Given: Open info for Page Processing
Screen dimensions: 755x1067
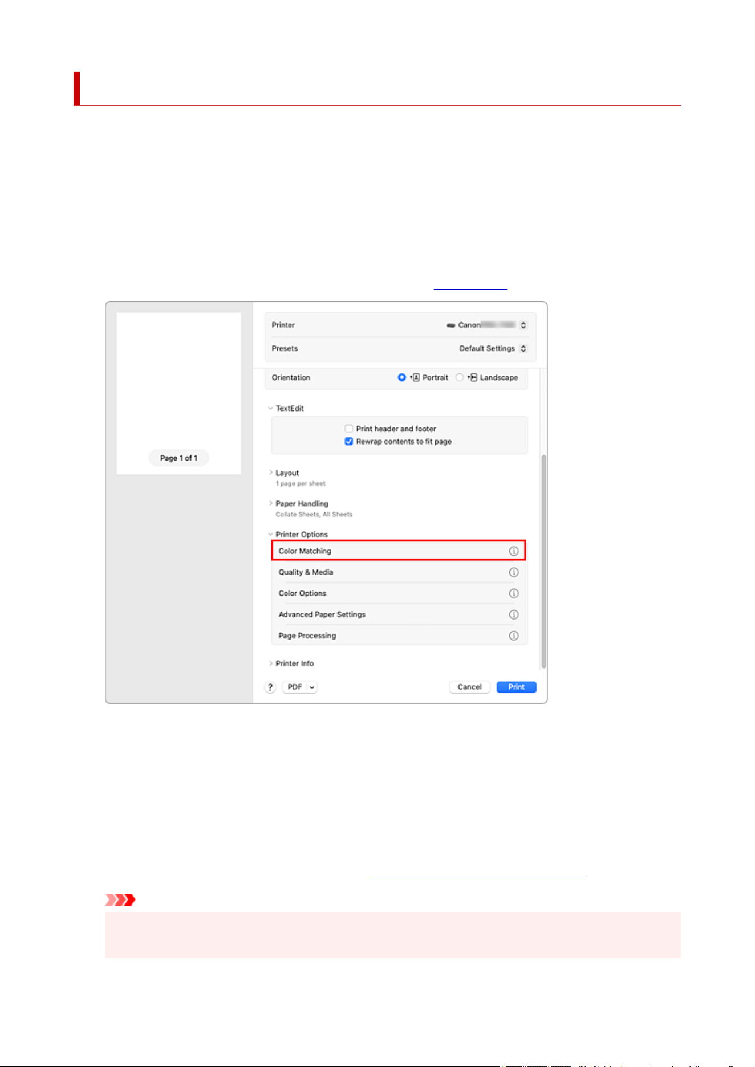Looking at the screenshot, I should tap(513, 636).
